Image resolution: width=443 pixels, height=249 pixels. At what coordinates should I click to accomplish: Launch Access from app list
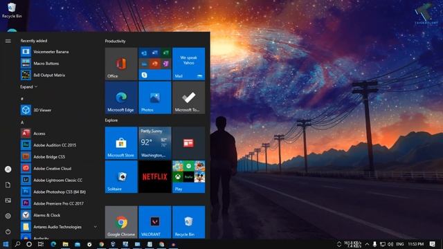click(58, 133)
